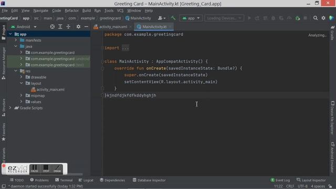
Task: Close the activity_main.xml editor tab
Action: (130, 27)
